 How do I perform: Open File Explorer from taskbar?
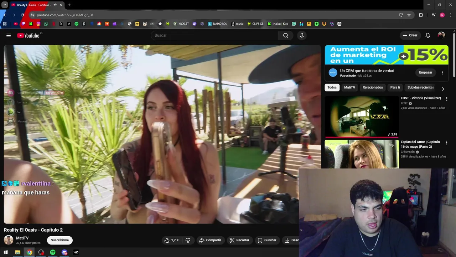click(17, 252)
